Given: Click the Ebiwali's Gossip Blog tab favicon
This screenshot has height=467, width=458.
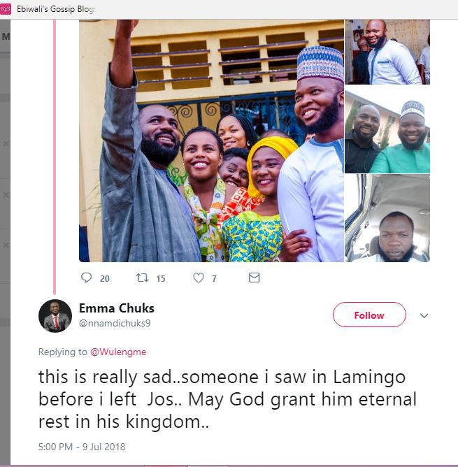Looking at the screenshot, I should tap(5, 9).
